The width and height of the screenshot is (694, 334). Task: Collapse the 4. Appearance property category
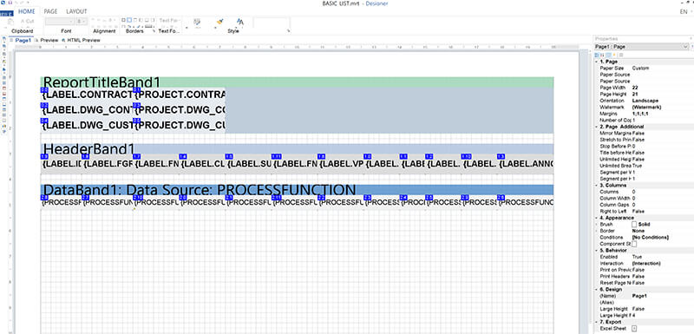point(596,218)
